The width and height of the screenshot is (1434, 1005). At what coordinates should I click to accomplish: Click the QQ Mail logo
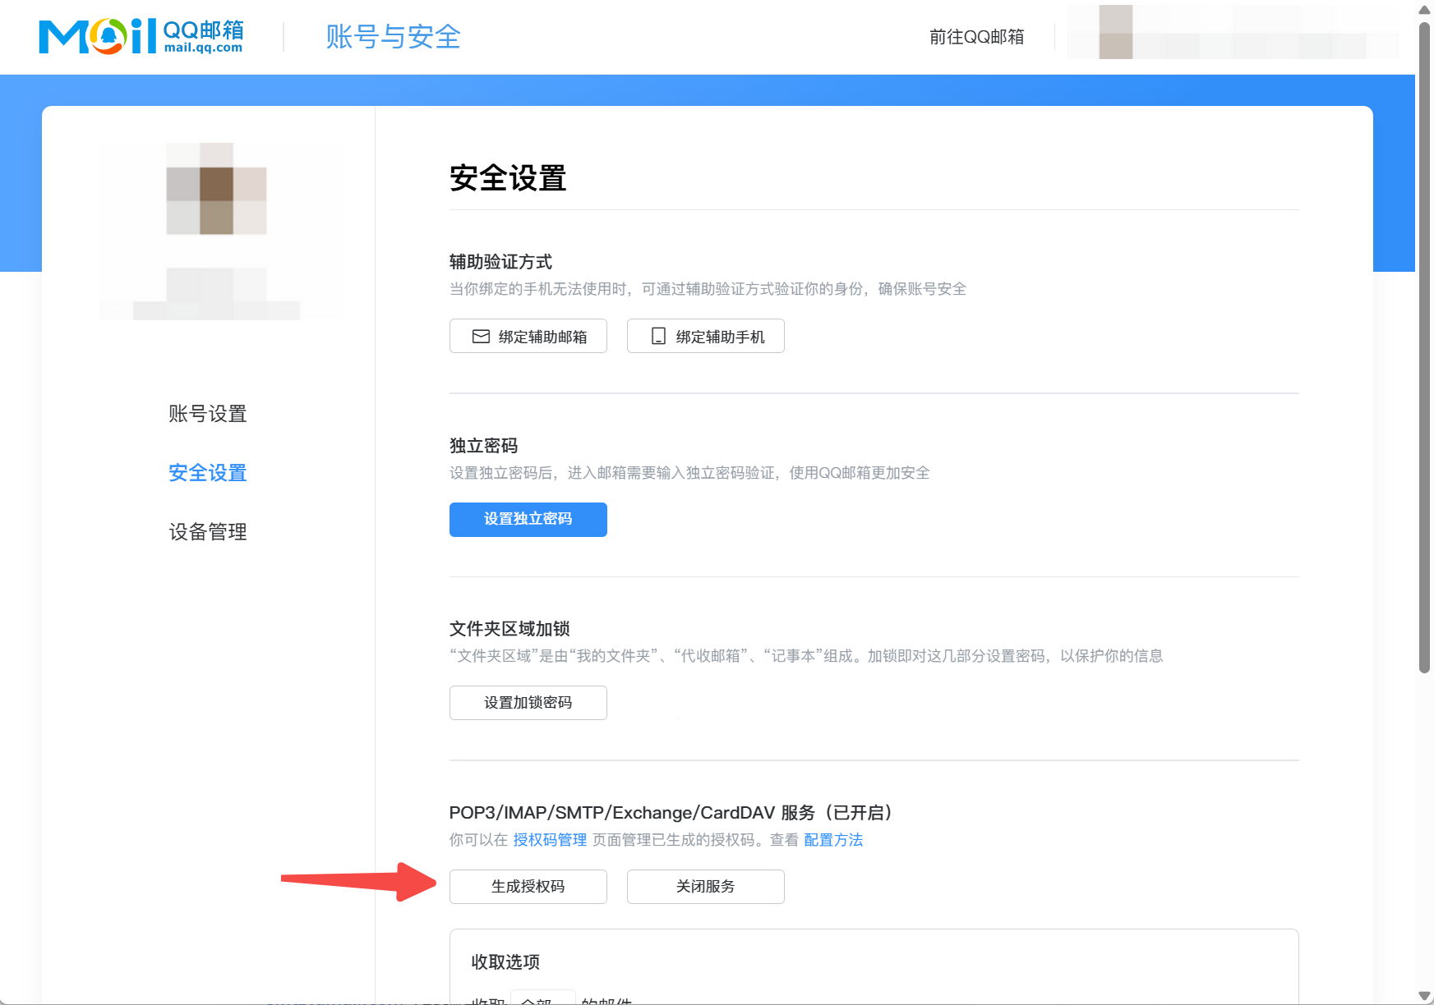140,36
